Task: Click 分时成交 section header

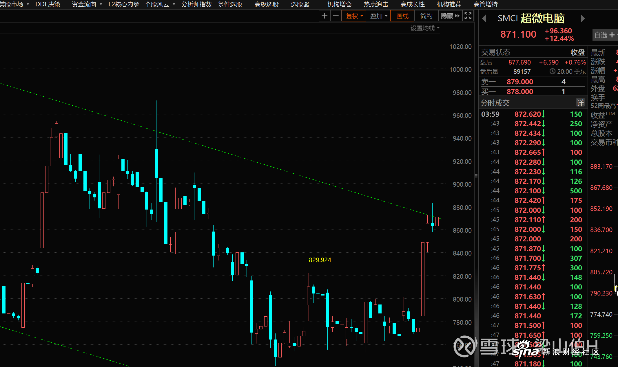Action: (495, 103)
